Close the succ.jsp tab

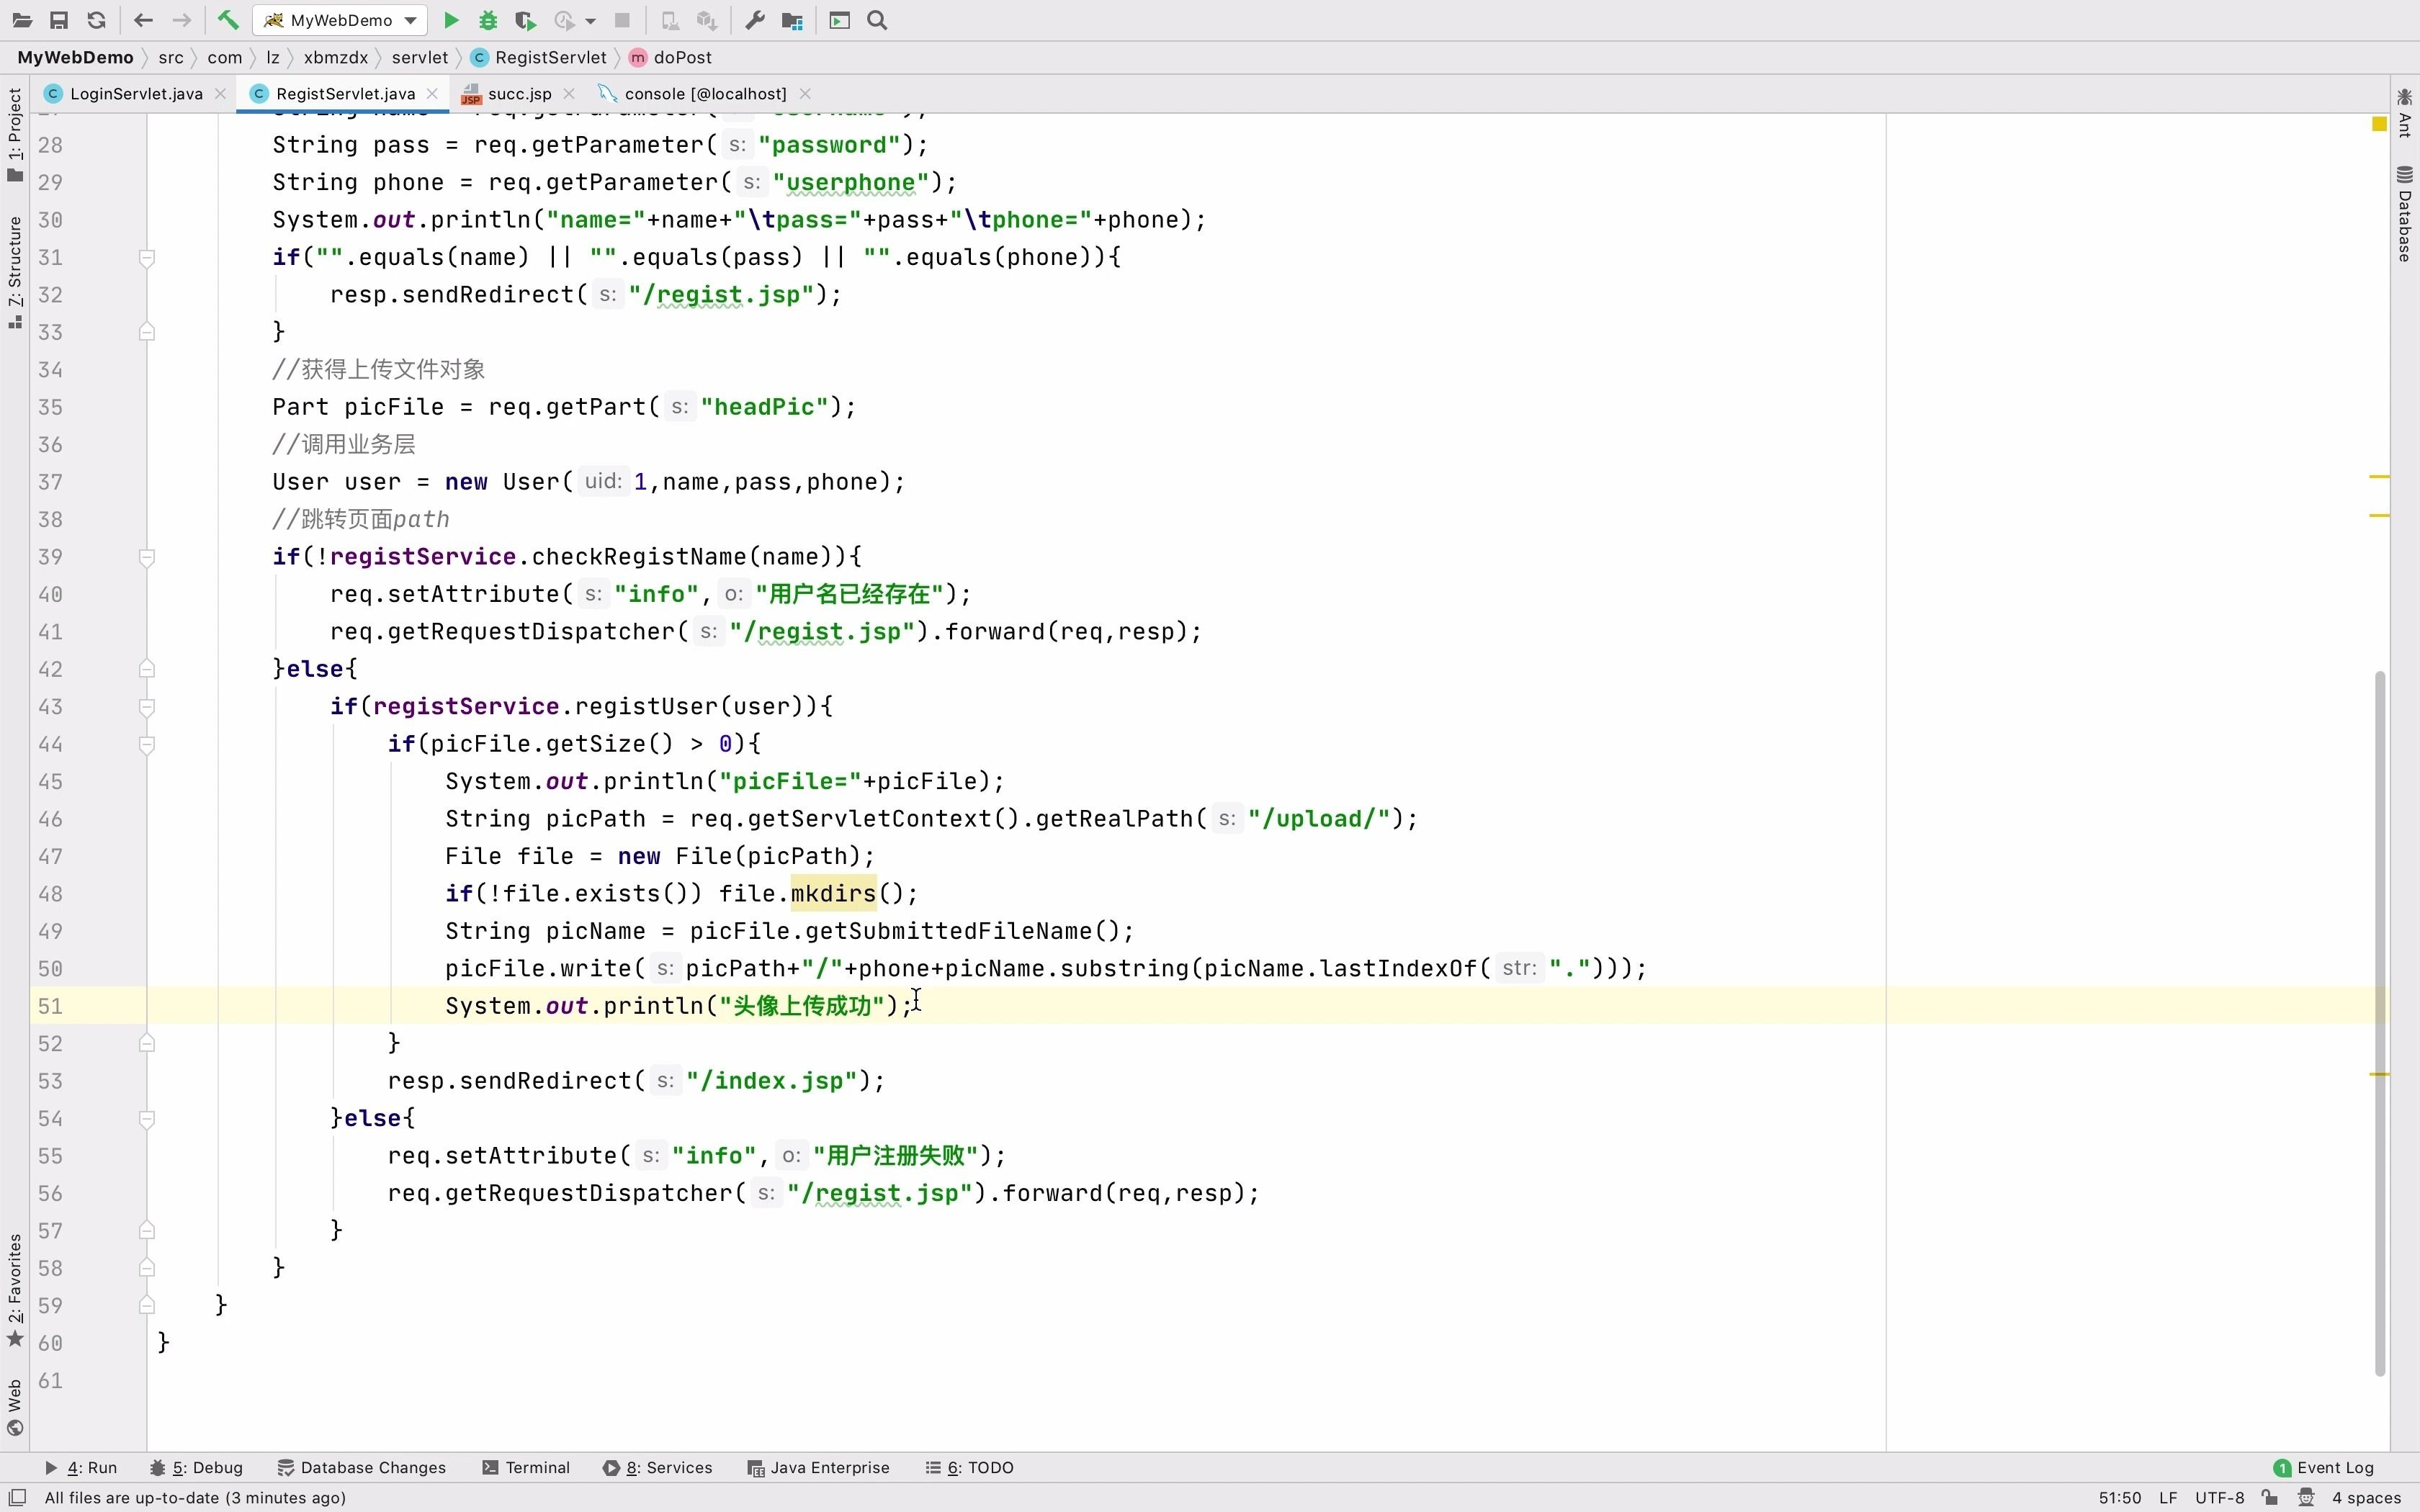point(569,93)
